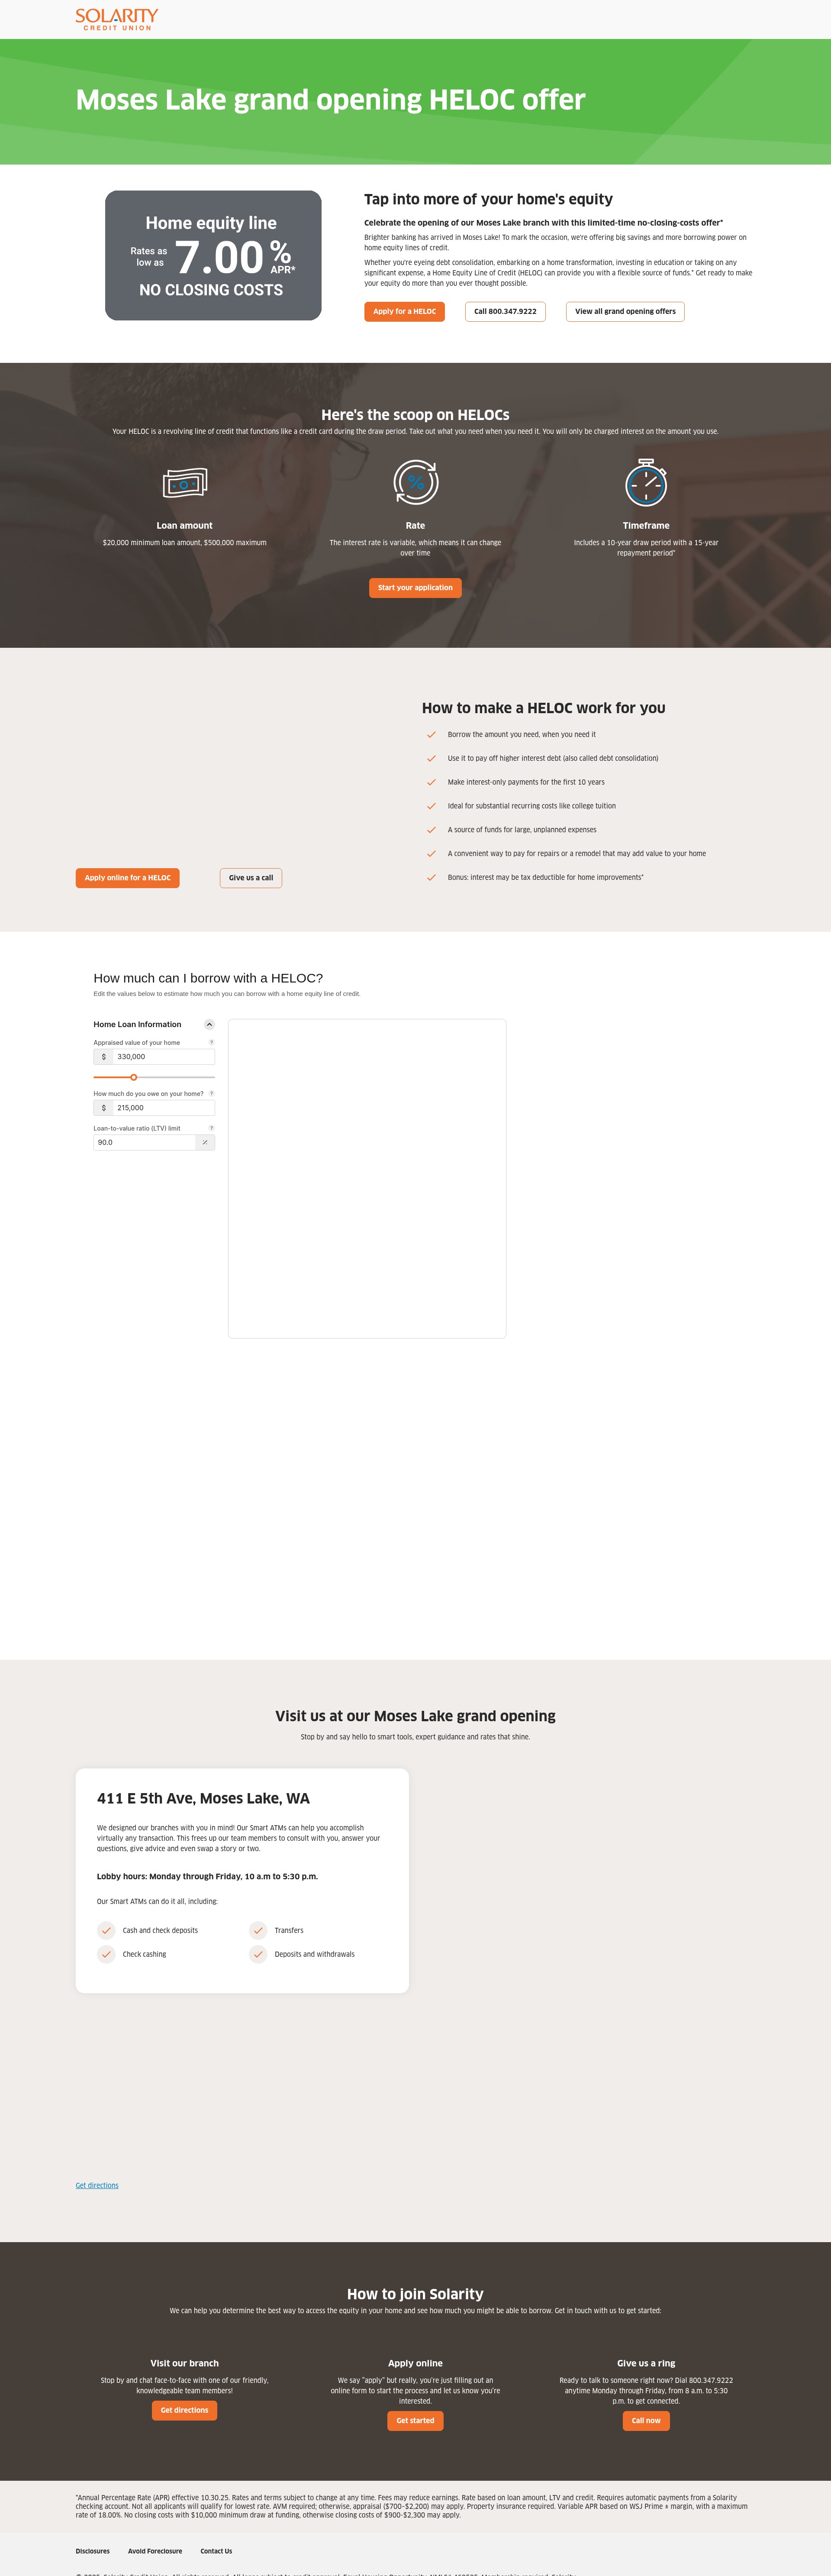Open the Avoid Foreclosure footer link

pyautogui.click(x=155, y=2551)
